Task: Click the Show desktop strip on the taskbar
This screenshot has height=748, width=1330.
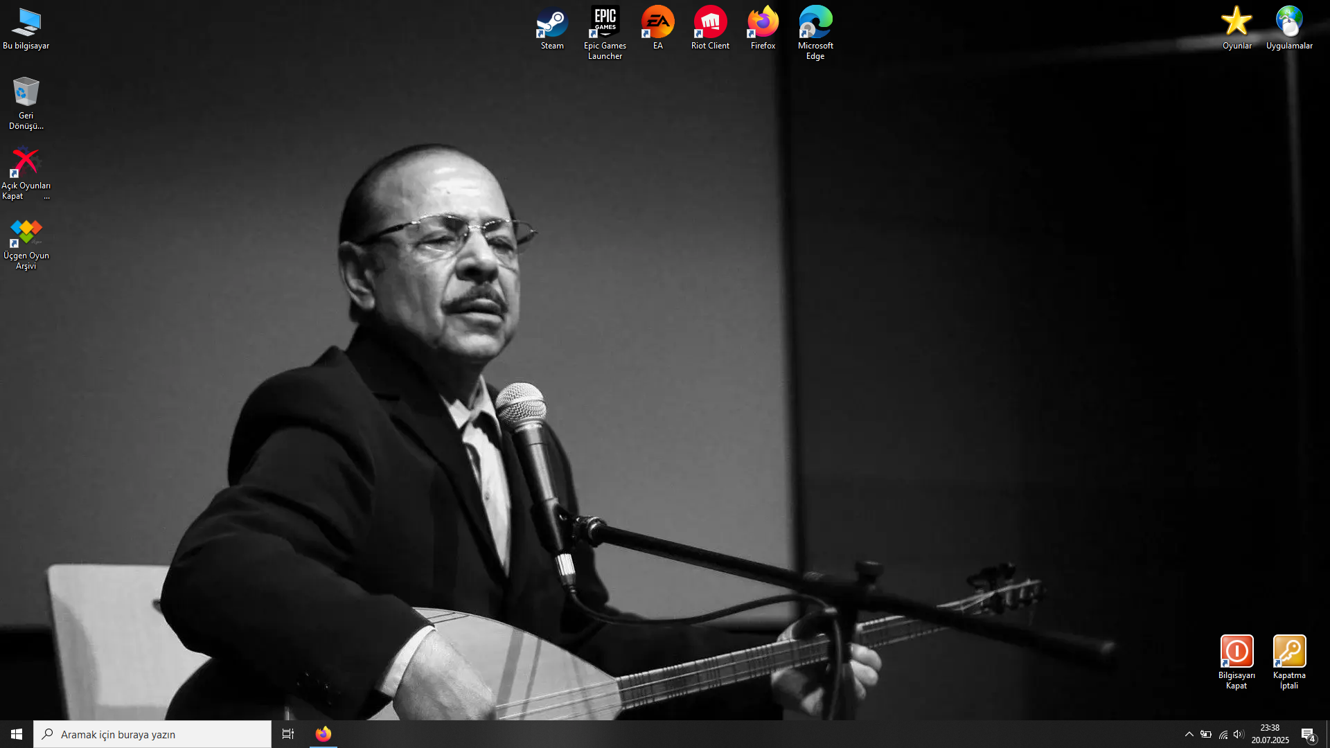Action: 1327,734
